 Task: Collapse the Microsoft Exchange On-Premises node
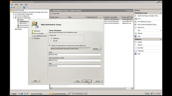pyautogui.click(x=11, y=12)
